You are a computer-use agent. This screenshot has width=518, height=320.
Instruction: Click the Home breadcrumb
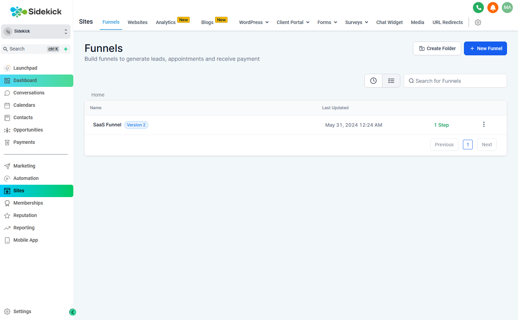(98, 95)
